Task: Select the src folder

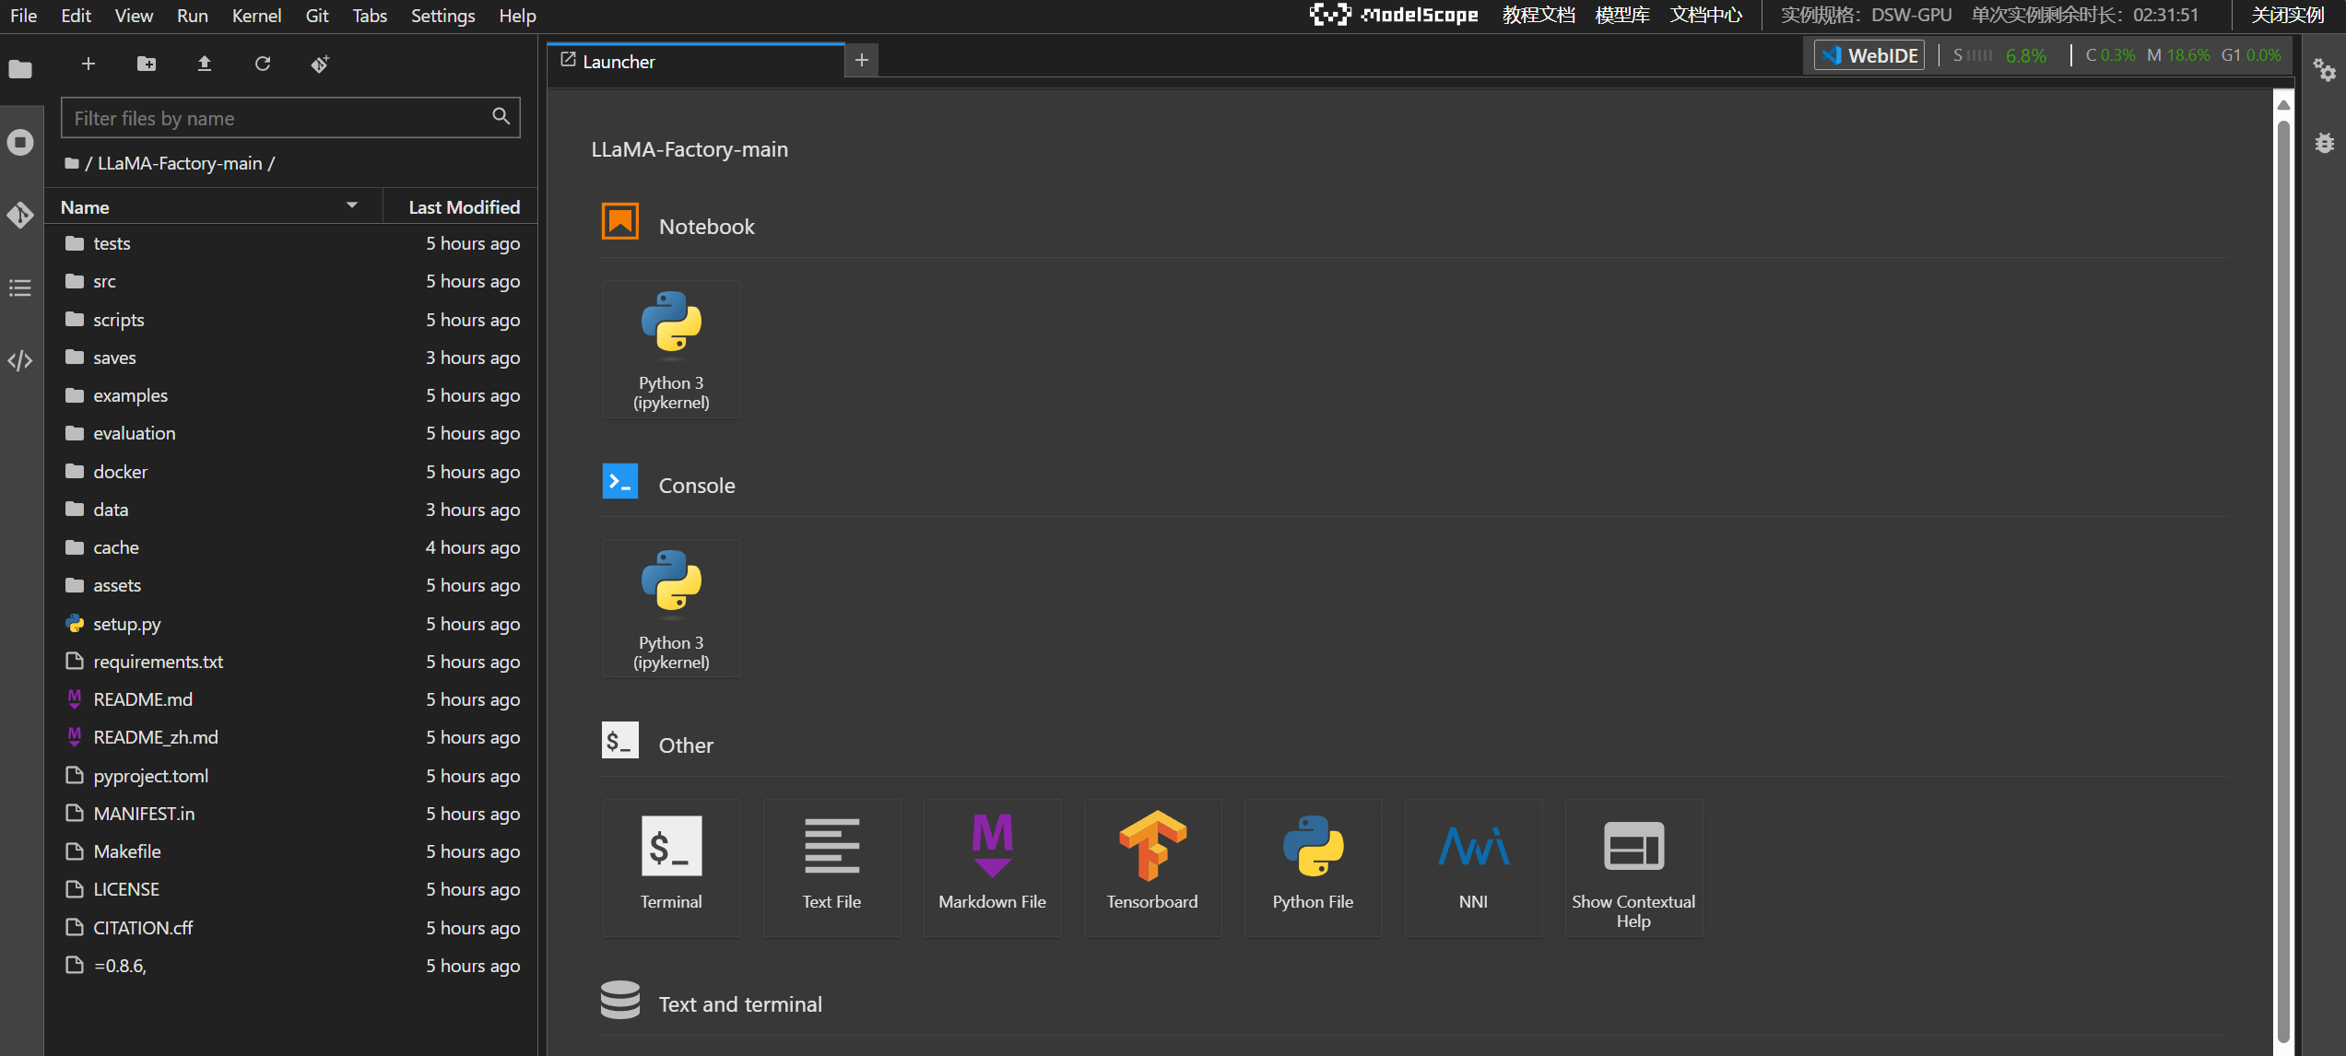Action: pyautogui.click(x=291, y=281)
